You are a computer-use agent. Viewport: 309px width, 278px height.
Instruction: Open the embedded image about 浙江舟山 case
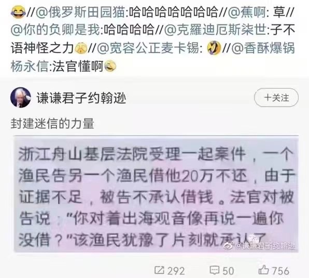point(156,194)
